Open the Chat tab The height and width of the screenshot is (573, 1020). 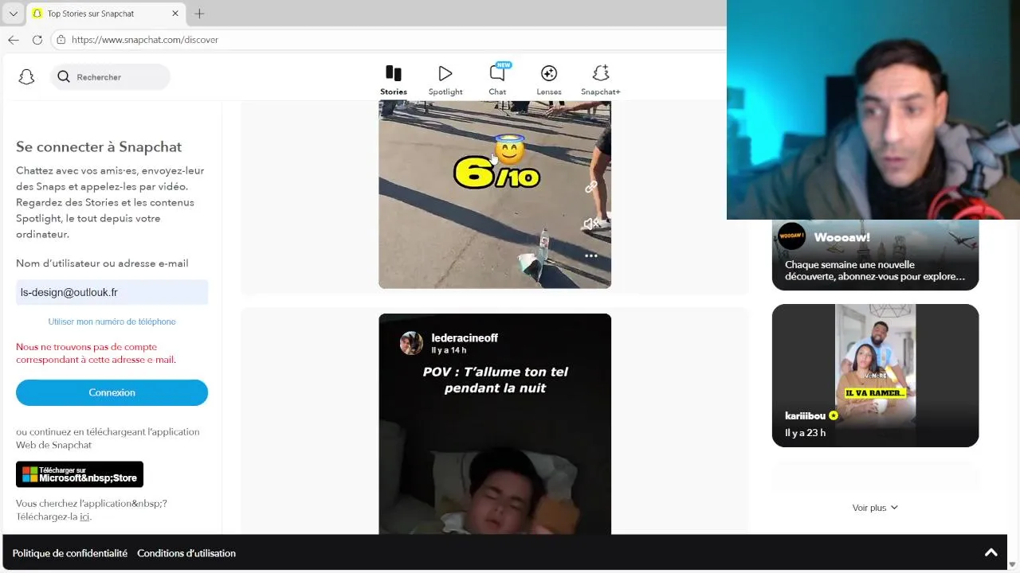click(497, 80)
